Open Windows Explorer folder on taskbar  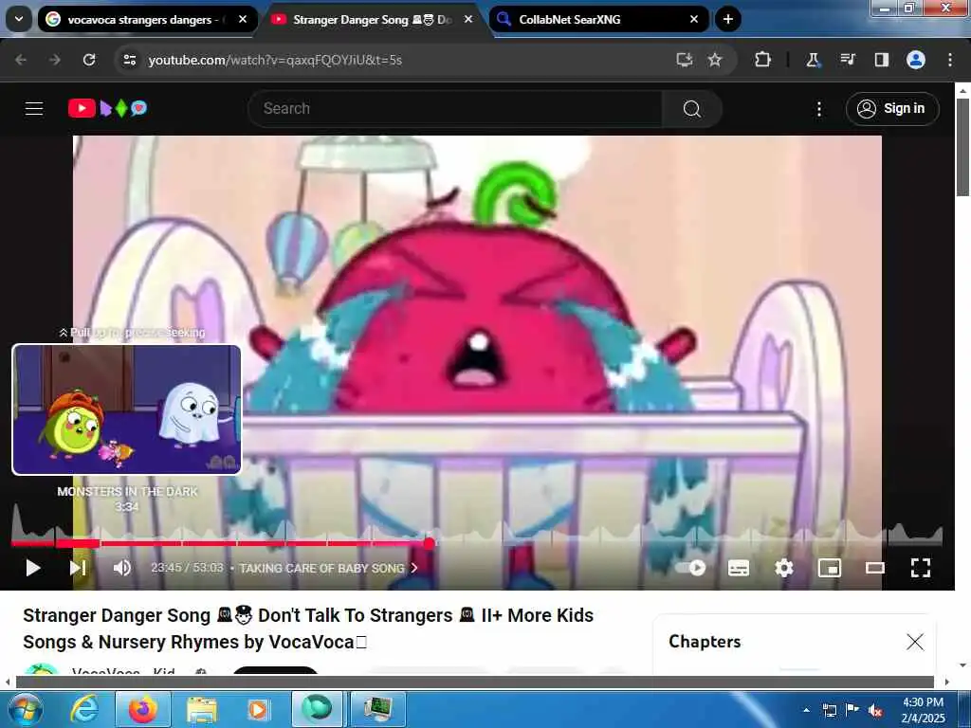pos(202,709)
